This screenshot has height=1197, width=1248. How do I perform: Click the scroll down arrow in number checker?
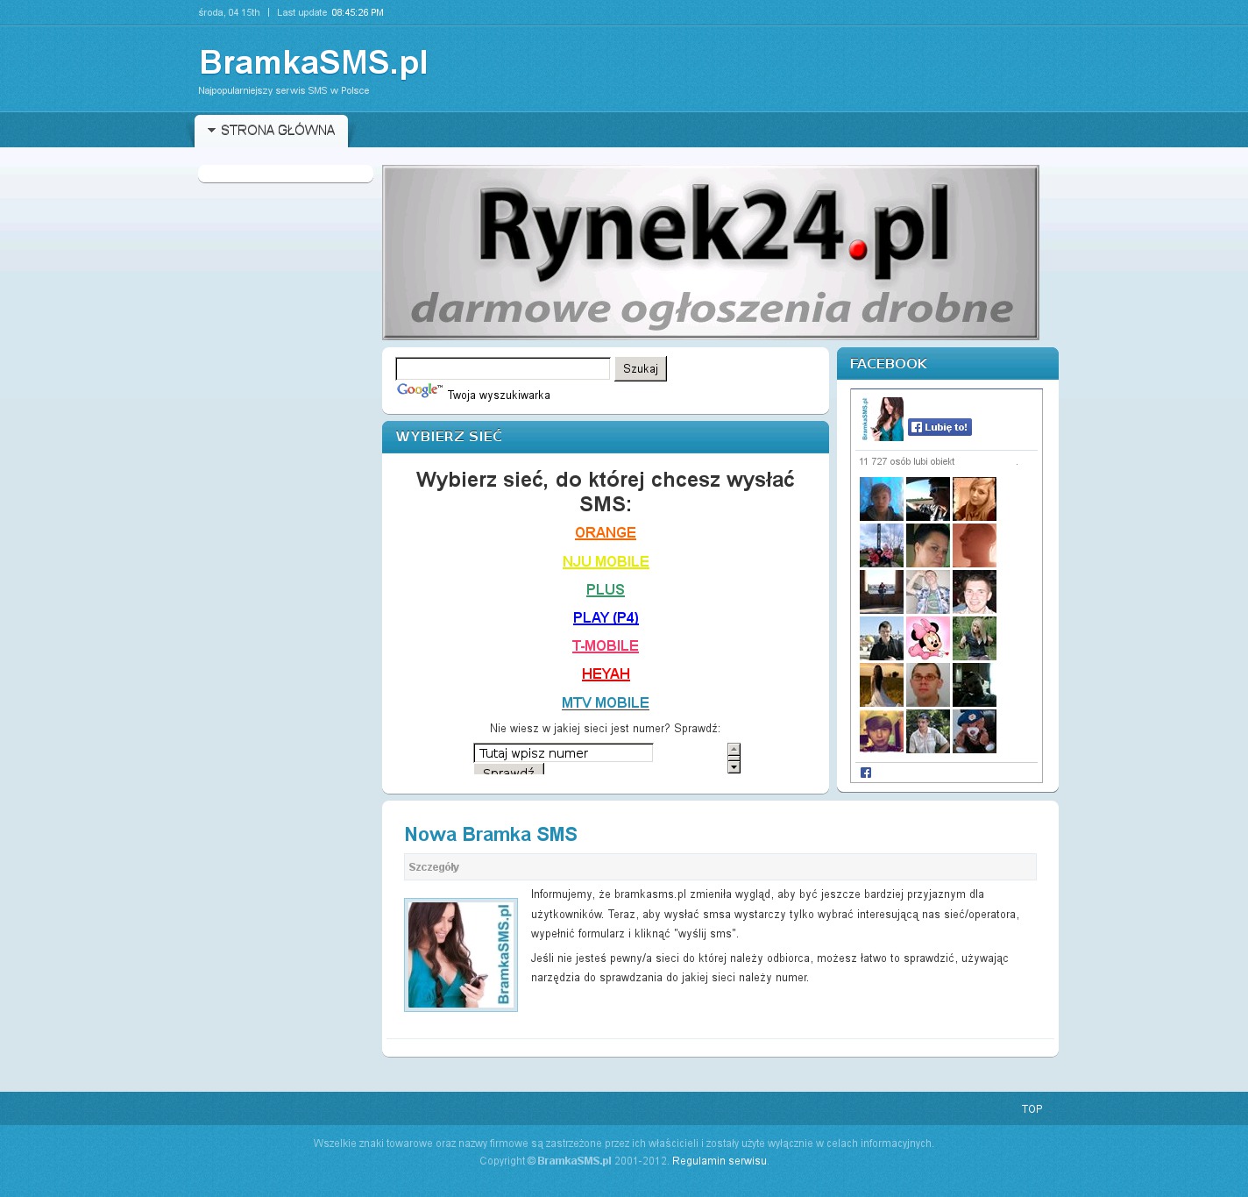coord(734,766)
